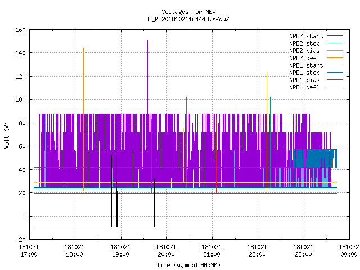Click the chart title Voltages for MEX
Image resolution: width=360 pixels, height=270 pixels.
tap(188, 12)
